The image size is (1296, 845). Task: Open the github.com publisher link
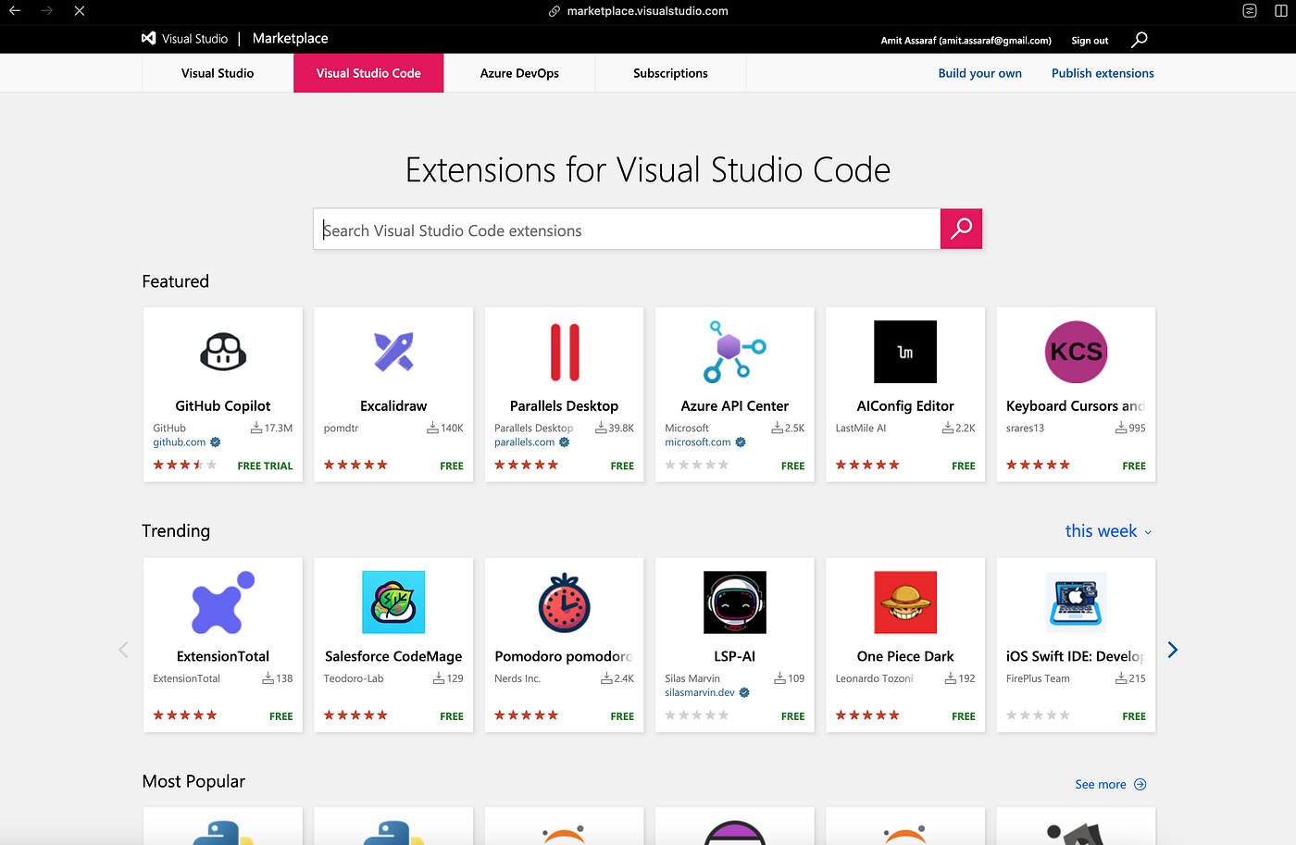tap(180, 442)
